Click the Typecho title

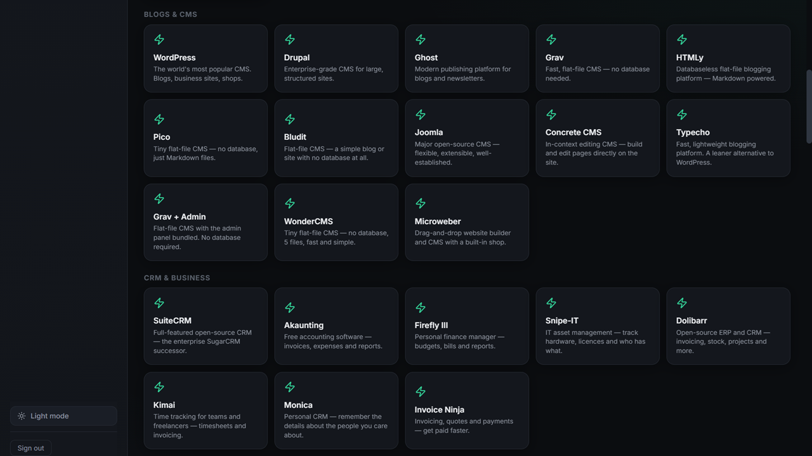click(x=693, y=132)
